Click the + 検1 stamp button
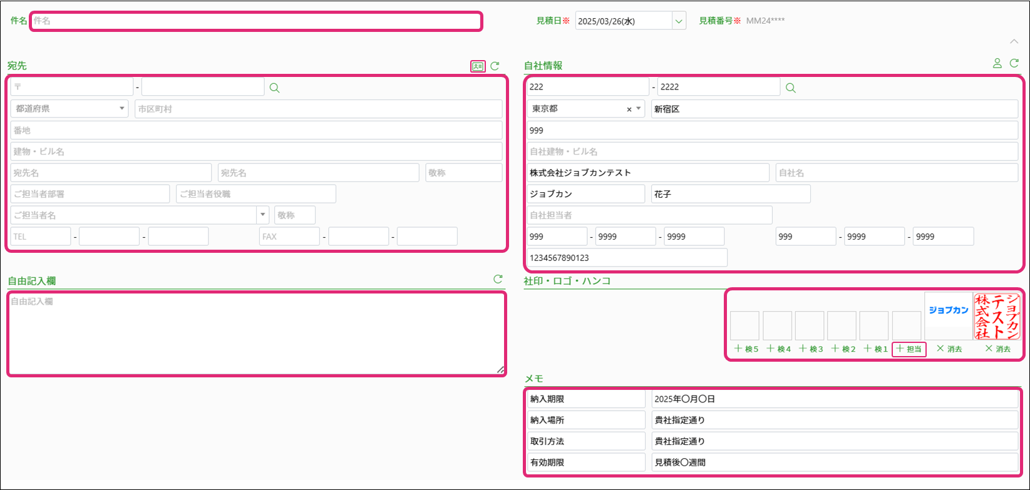 875,349
